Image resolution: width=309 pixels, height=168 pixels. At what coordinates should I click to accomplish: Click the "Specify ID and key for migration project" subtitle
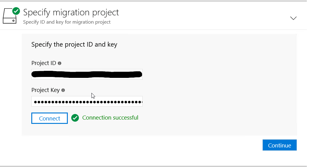tap(67, 22)
